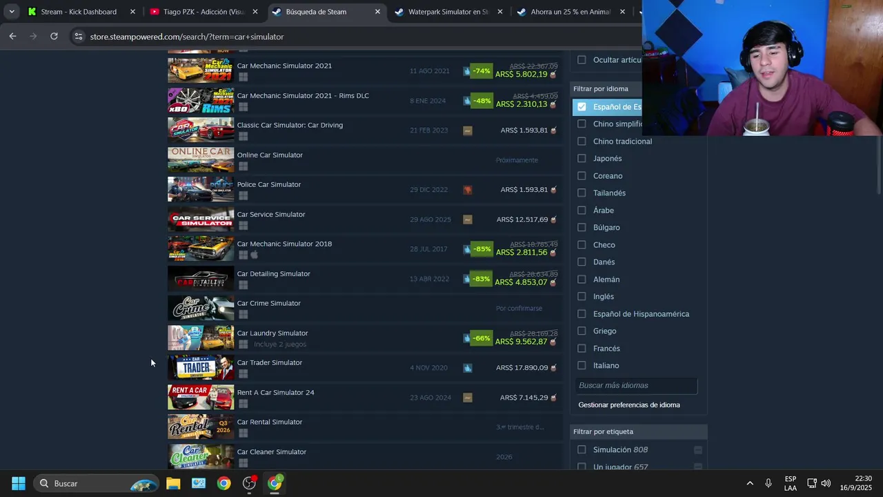Open Police Car Simulator result
This screenshot has width=883, height=497.
365,189
